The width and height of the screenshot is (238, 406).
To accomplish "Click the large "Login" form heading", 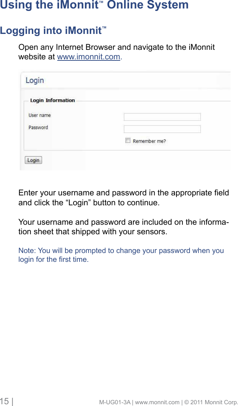I will [x=35, y=81].
